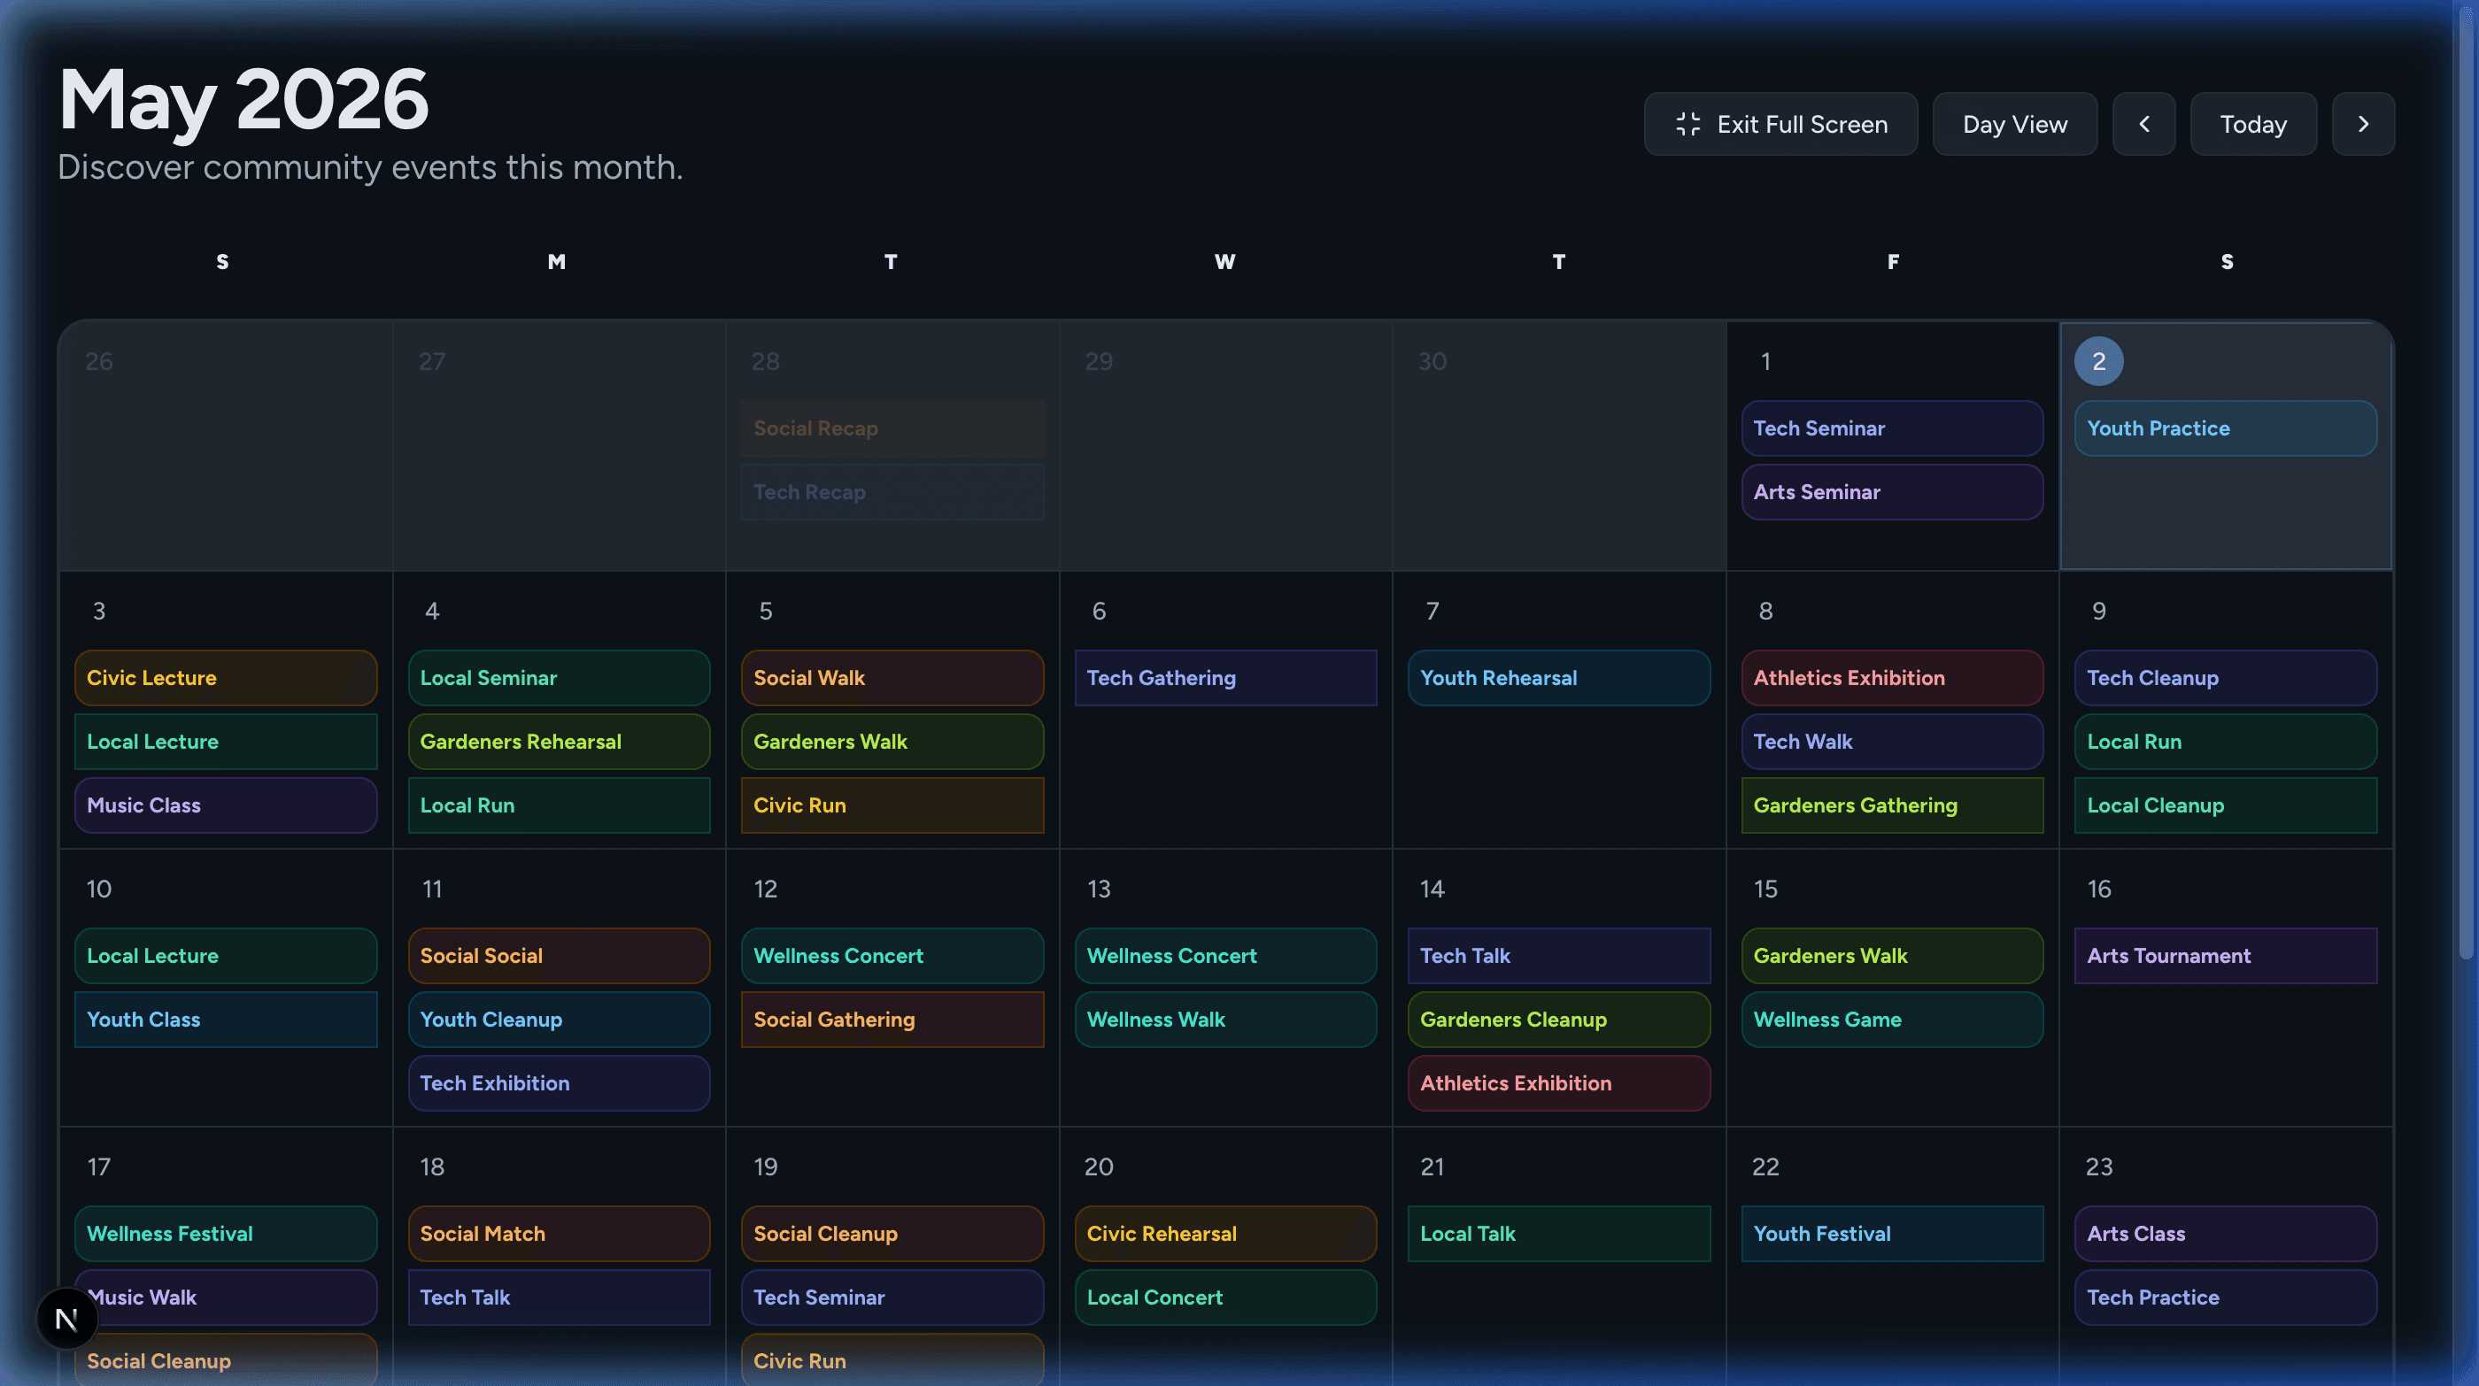Open Local Lecture event on May 3
2479x1386 pixels.
click(225, 742)
